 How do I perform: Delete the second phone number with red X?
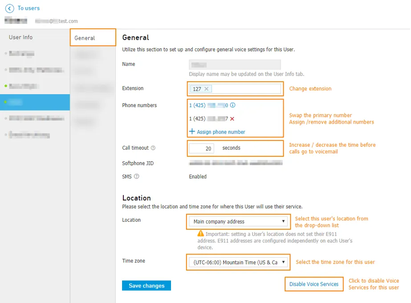point(232,119)
